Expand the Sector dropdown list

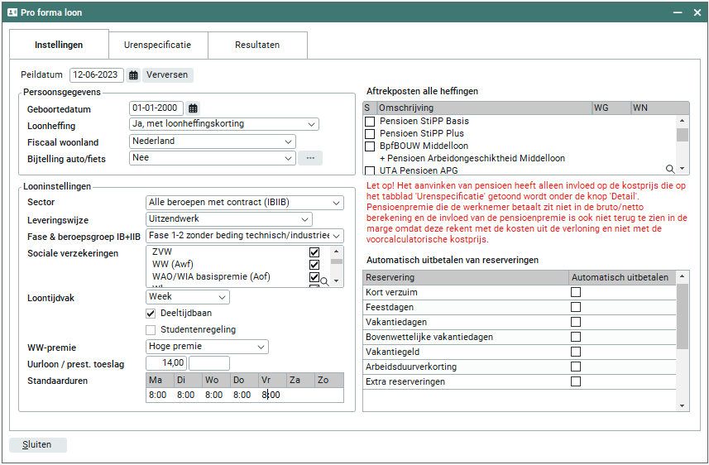pyautogui.click(x=244, y=203)
